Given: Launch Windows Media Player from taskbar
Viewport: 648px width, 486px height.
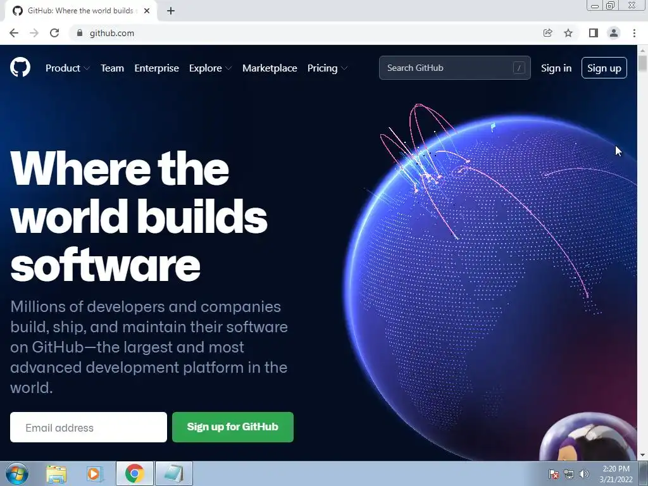Looking at the screenshot, I should [x=94, y=473].
